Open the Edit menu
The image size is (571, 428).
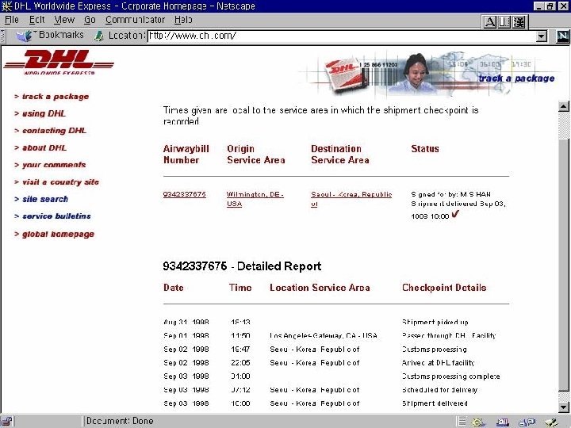click(x=36, y=20)
